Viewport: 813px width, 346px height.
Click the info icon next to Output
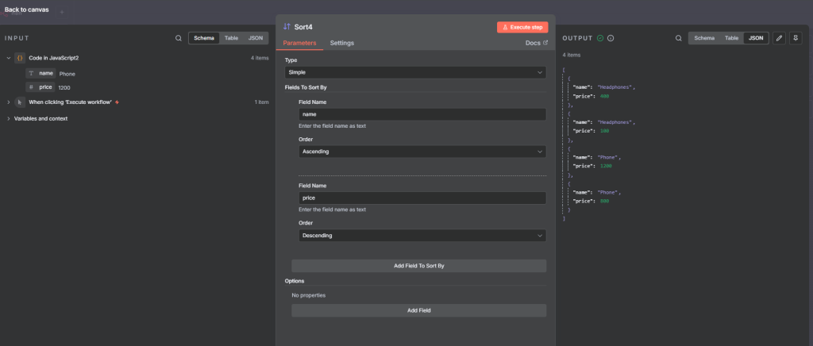pos(611,38)
